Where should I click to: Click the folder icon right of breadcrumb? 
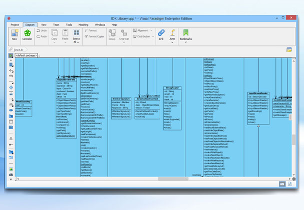click(x=289, y=49)
